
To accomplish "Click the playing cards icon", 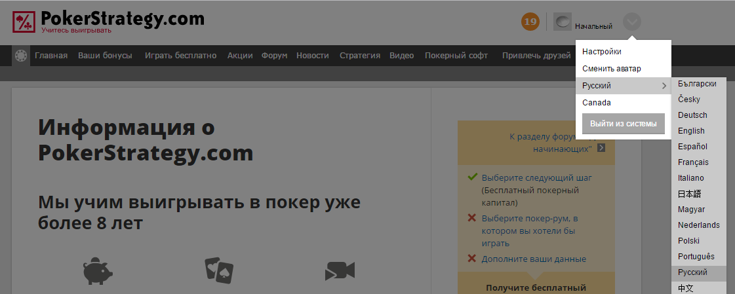I will (219, 270).
